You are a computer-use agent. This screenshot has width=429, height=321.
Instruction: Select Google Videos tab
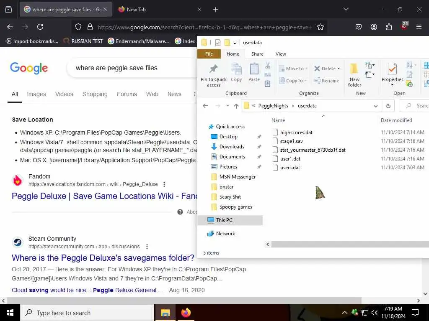[x=64, y=94]
